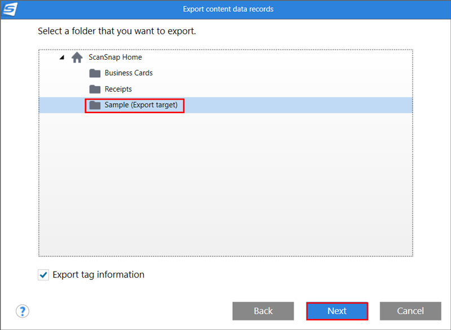
Task: Select the Sample (Export target) folder name
Action: (141, 105)
